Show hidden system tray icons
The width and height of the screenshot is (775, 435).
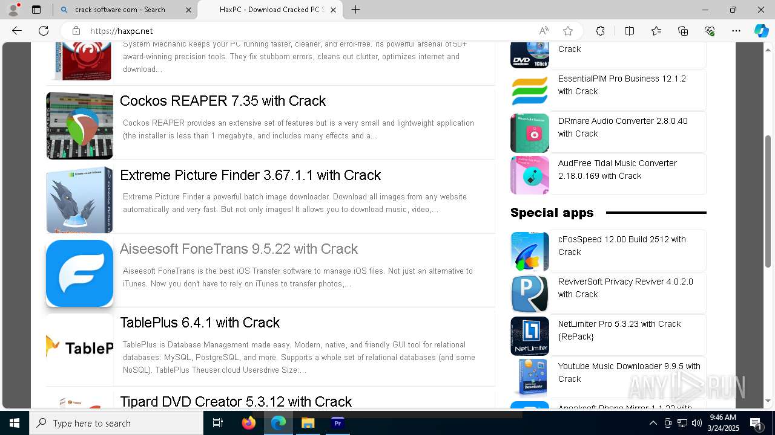click(x=653, y=423)
